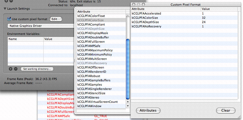
Task: Click the blue attribute list scrollbar thumb
Action: pyautogui.click(x=128, y=68)
